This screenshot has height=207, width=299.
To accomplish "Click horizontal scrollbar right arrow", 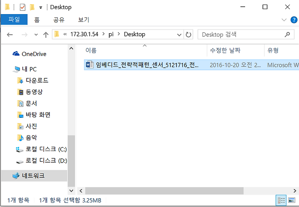I will pyautogui.click(x=295, y=191).
